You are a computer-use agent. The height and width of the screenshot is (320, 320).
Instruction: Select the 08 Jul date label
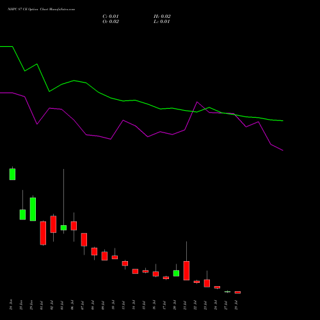(x=93, y=305)
